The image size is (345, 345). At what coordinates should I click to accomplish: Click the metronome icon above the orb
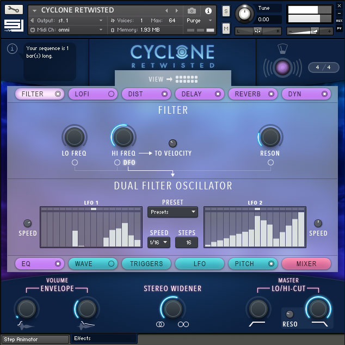click(x=282, y=49)
